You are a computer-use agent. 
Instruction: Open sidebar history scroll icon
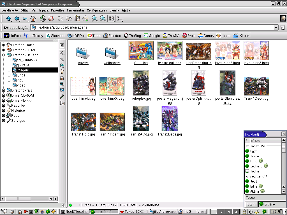(62, 71)
